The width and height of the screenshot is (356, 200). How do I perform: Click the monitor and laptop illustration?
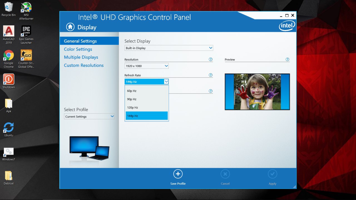[x=89, y=149]
